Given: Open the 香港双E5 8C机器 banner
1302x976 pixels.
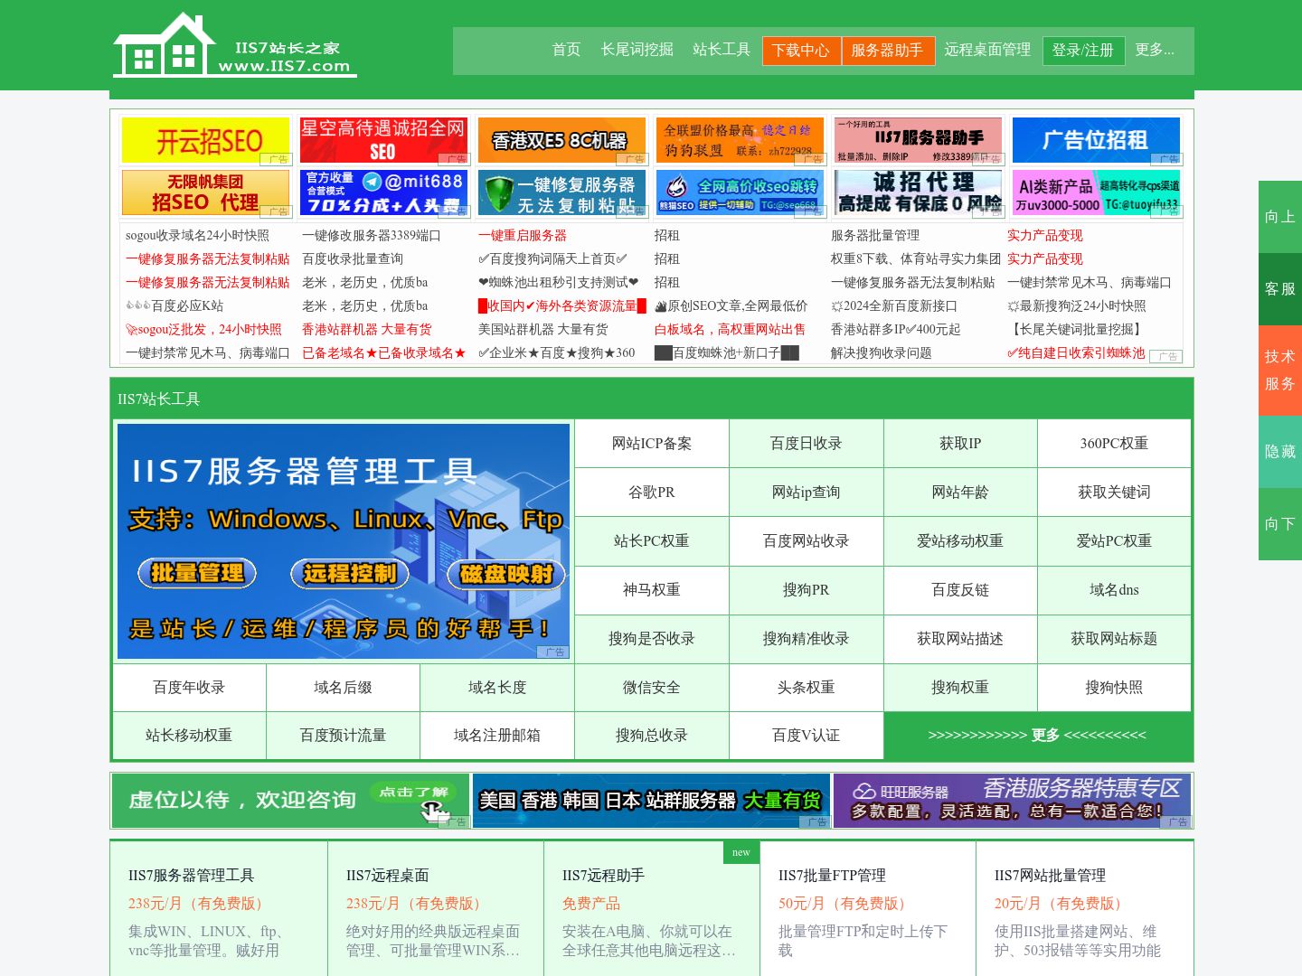Looking at the screenshot, I should [561, 141].
